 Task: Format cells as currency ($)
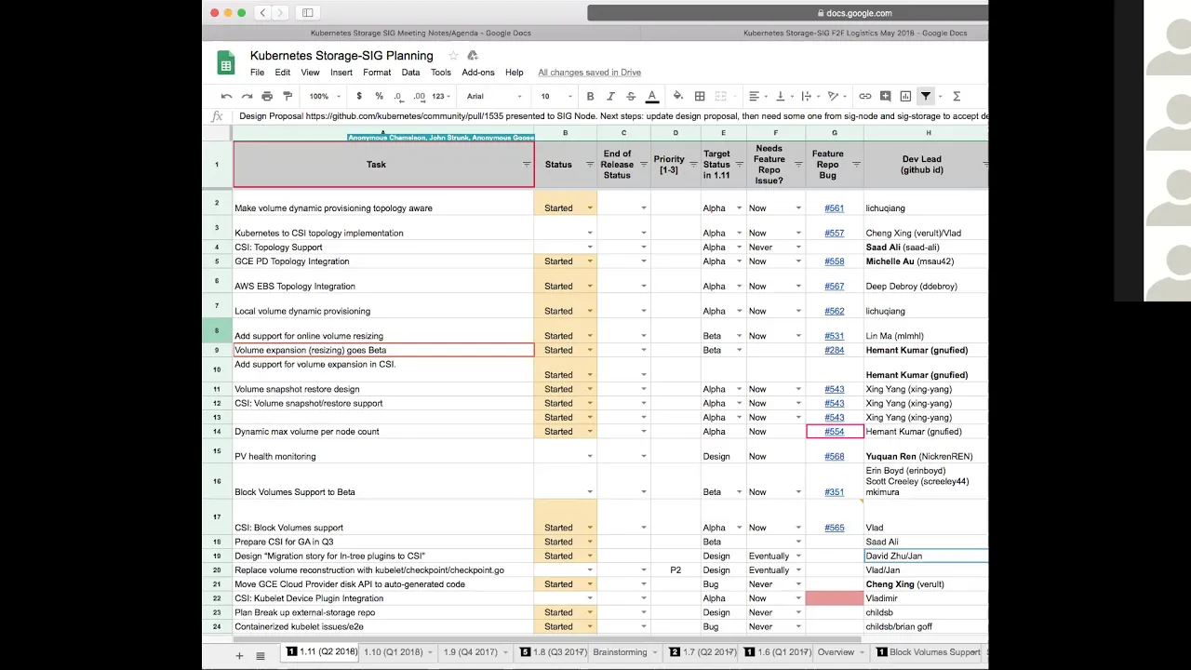(359, 96)
